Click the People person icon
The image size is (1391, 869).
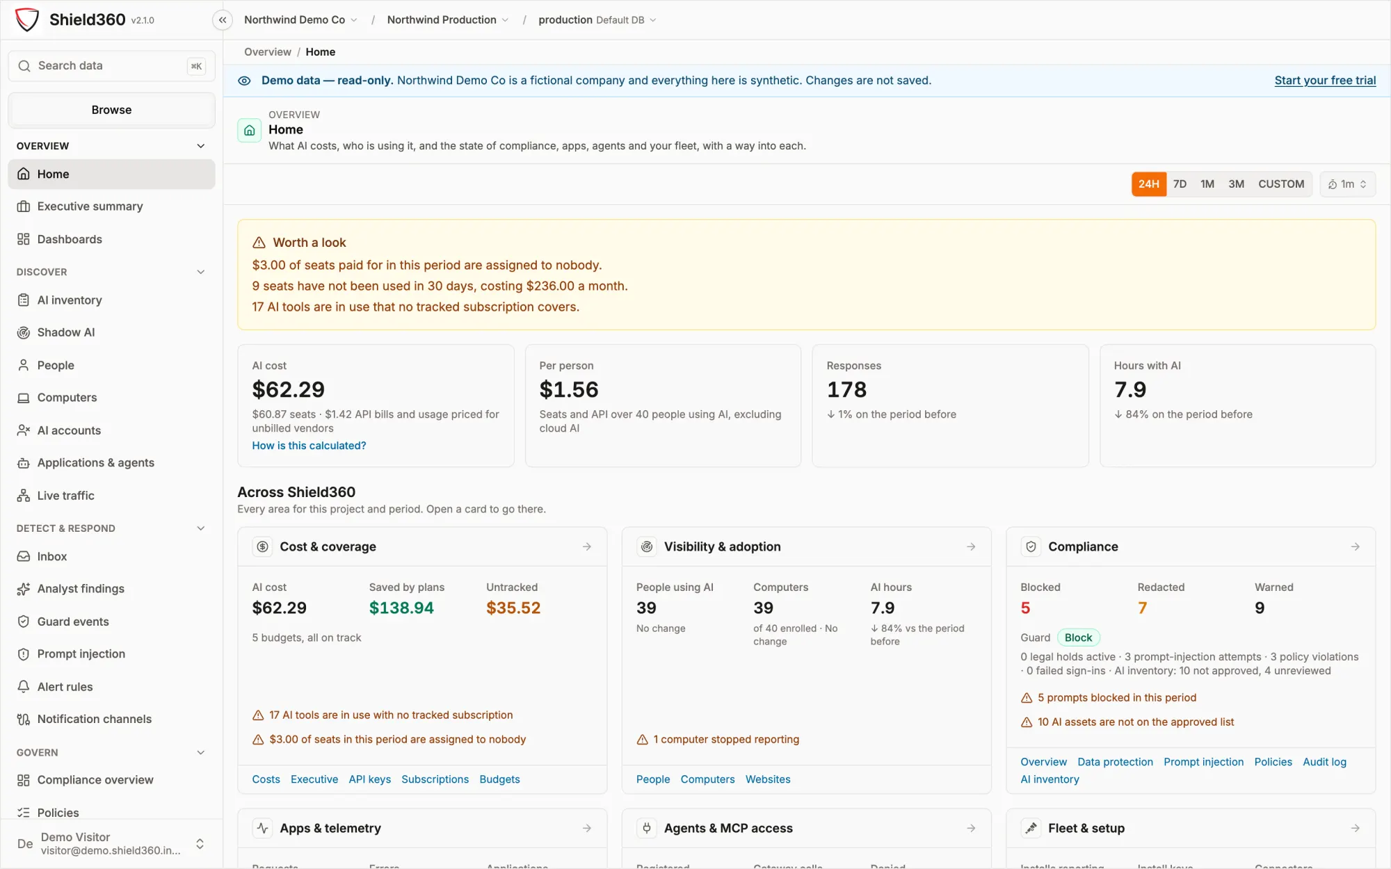pos(24,365)
